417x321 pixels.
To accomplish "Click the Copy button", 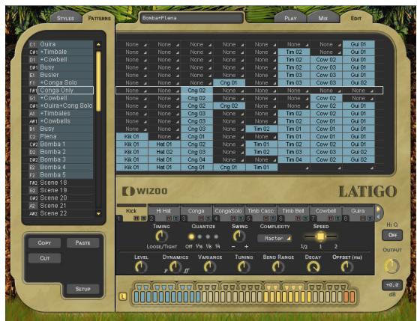I will pyautogui.click(x=44, y=242).
